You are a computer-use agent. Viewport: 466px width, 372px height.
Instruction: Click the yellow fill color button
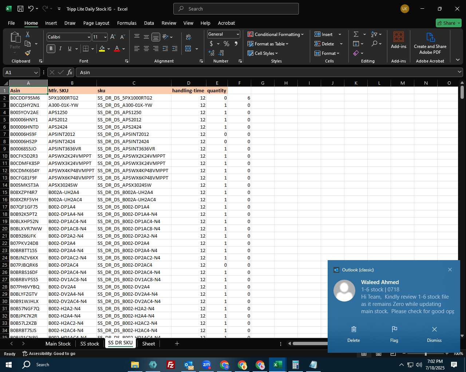(102, 48)
